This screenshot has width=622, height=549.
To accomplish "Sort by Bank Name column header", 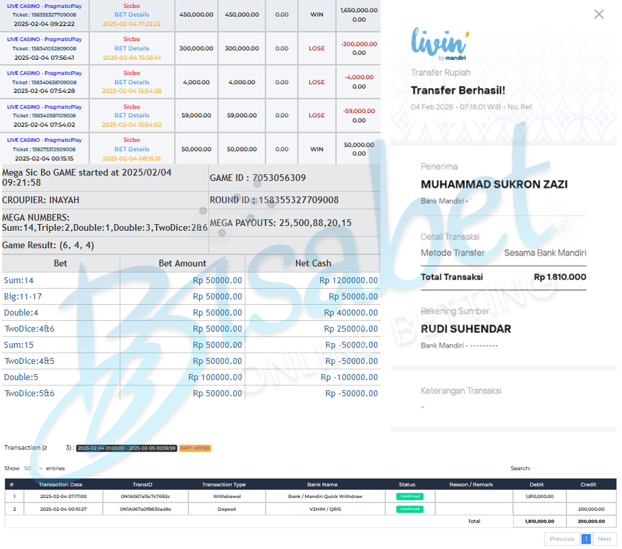I will (x=322, y=484).
